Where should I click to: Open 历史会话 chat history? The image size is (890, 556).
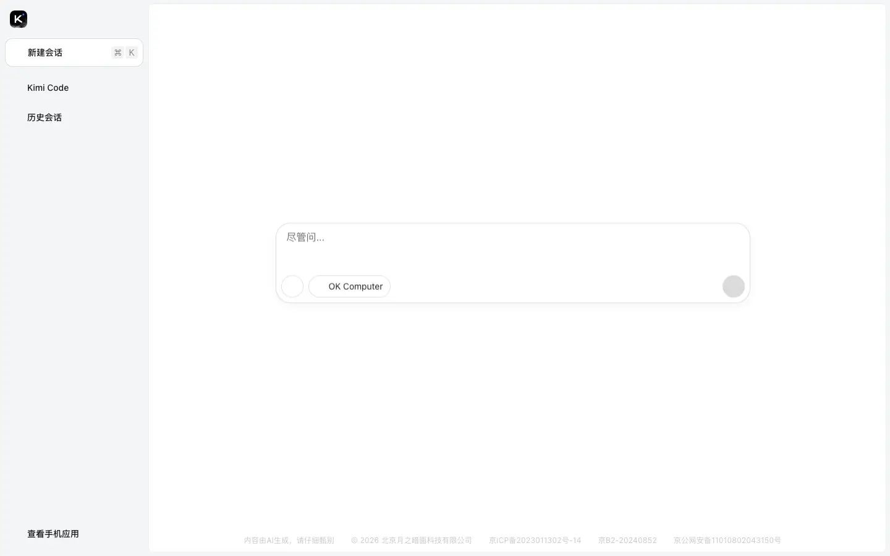[44, 117]
